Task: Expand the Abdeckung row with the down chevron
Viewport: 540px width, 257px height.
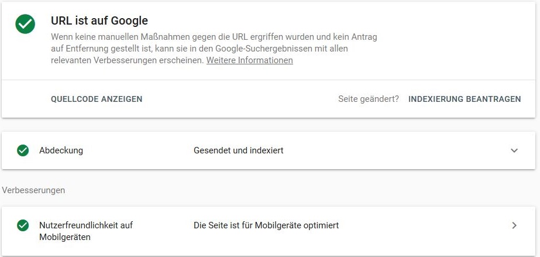Action: (514, 150)
